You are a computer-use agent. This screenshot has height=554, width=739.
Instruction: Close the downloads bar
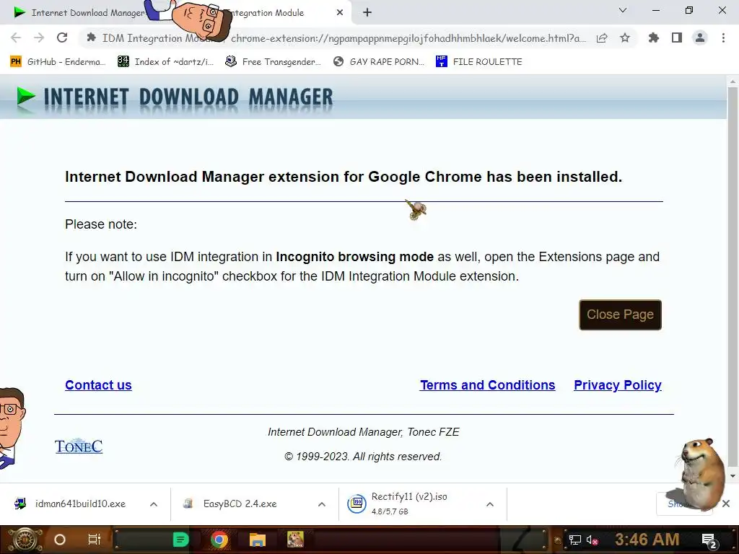pos(726,504)
